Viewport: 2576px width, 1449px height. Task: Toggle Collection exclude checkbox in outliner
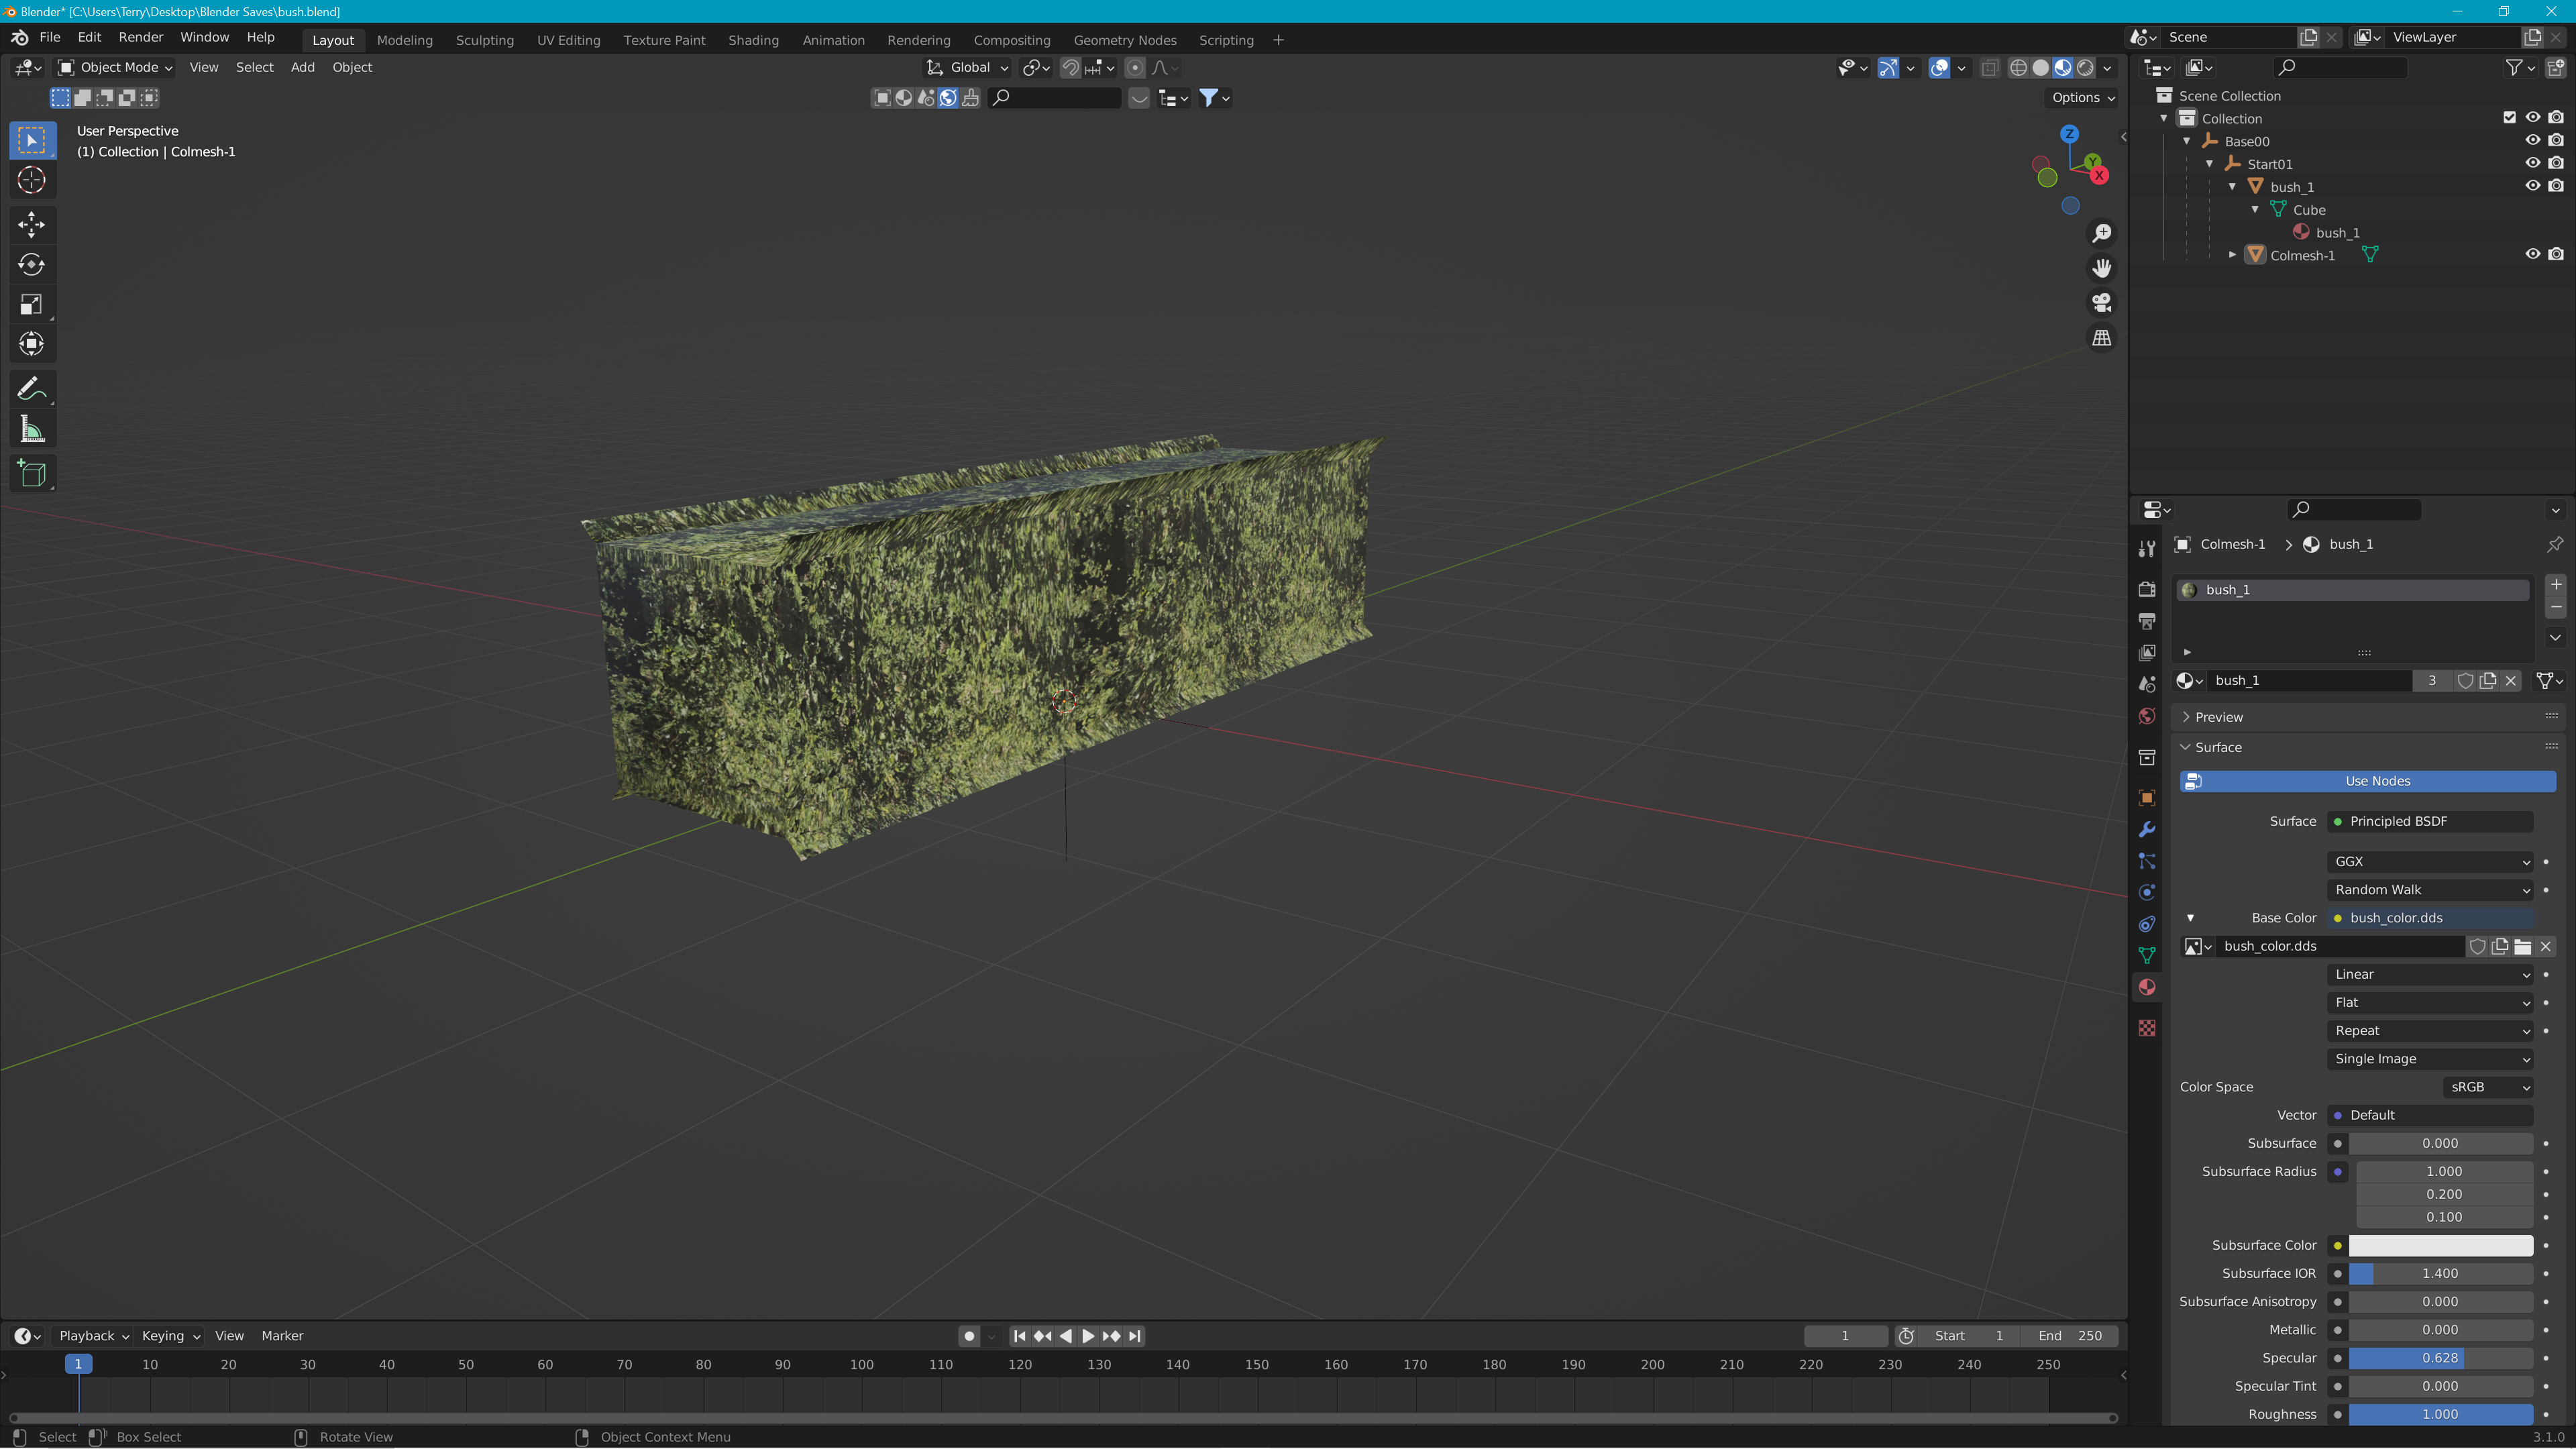pos(2509,117)
